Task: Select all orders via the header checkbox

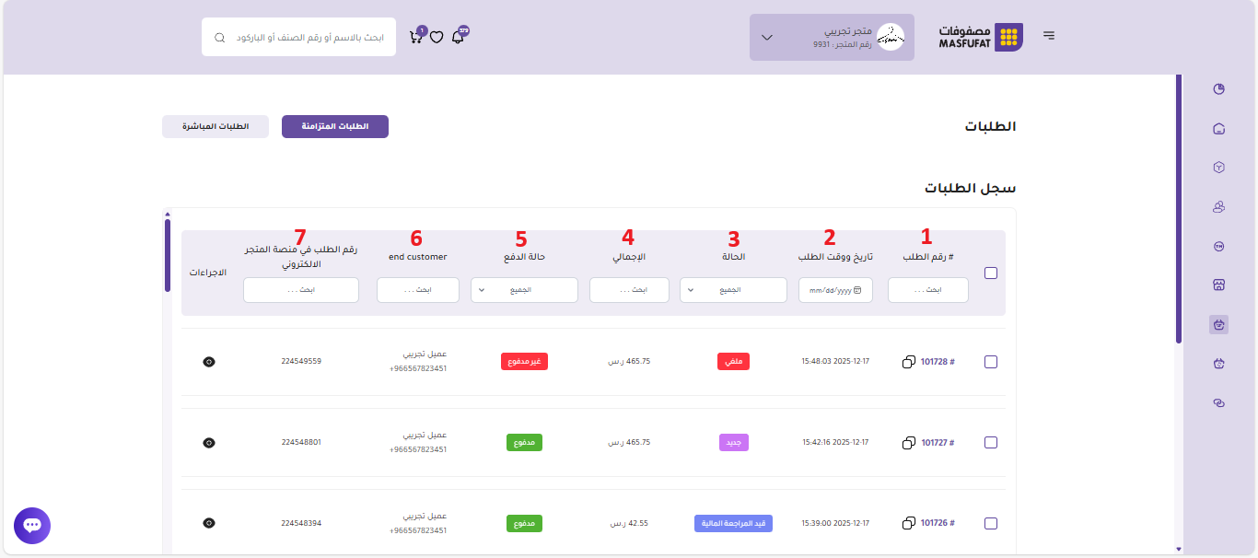Action: [991, 273]
